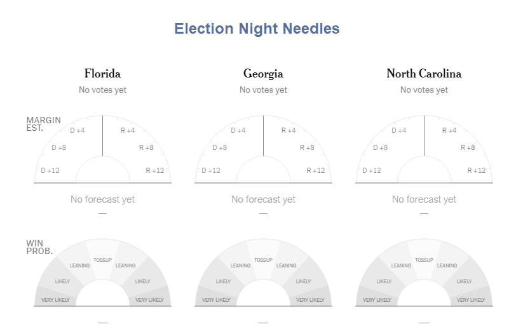Click the WIN PROB. row label

click(35, 247)
